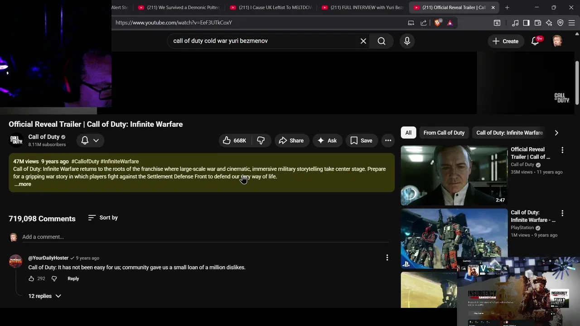
Task: Select Call of Duty: Infinite Warfare chip
Action: 509,133
